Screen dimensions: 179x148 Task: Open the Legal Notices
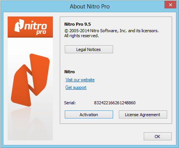pos(89,49)
